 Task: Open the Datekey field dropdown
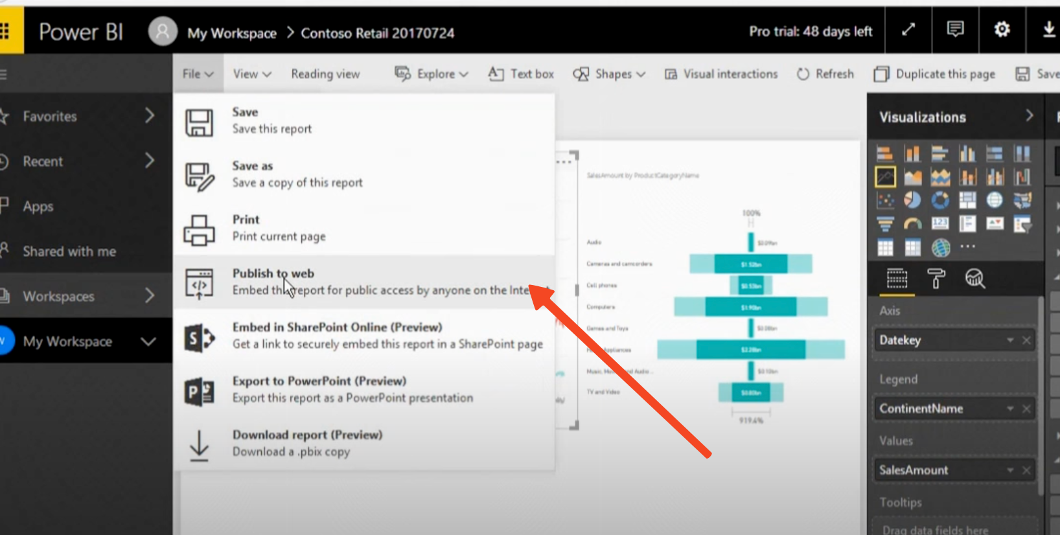pos(1010,340)
